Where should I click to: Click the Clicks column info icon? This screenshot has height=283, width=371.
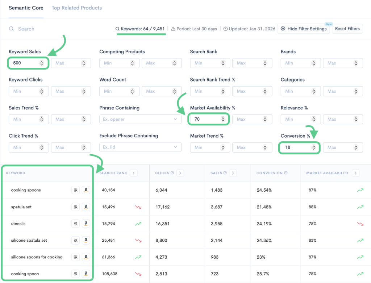[x=172, y=173]
